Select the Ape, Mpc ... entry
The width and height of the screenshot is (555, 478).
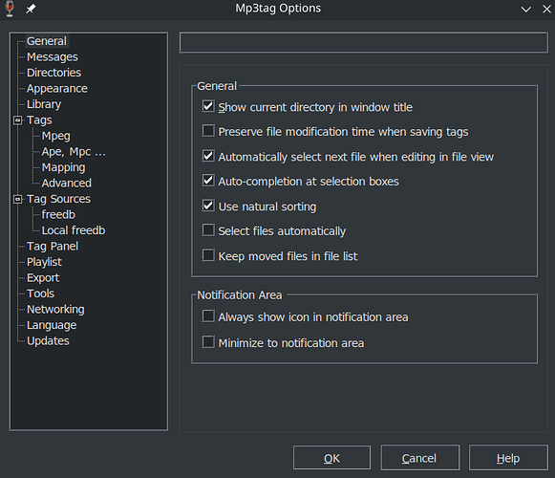(x=74, y=152)
